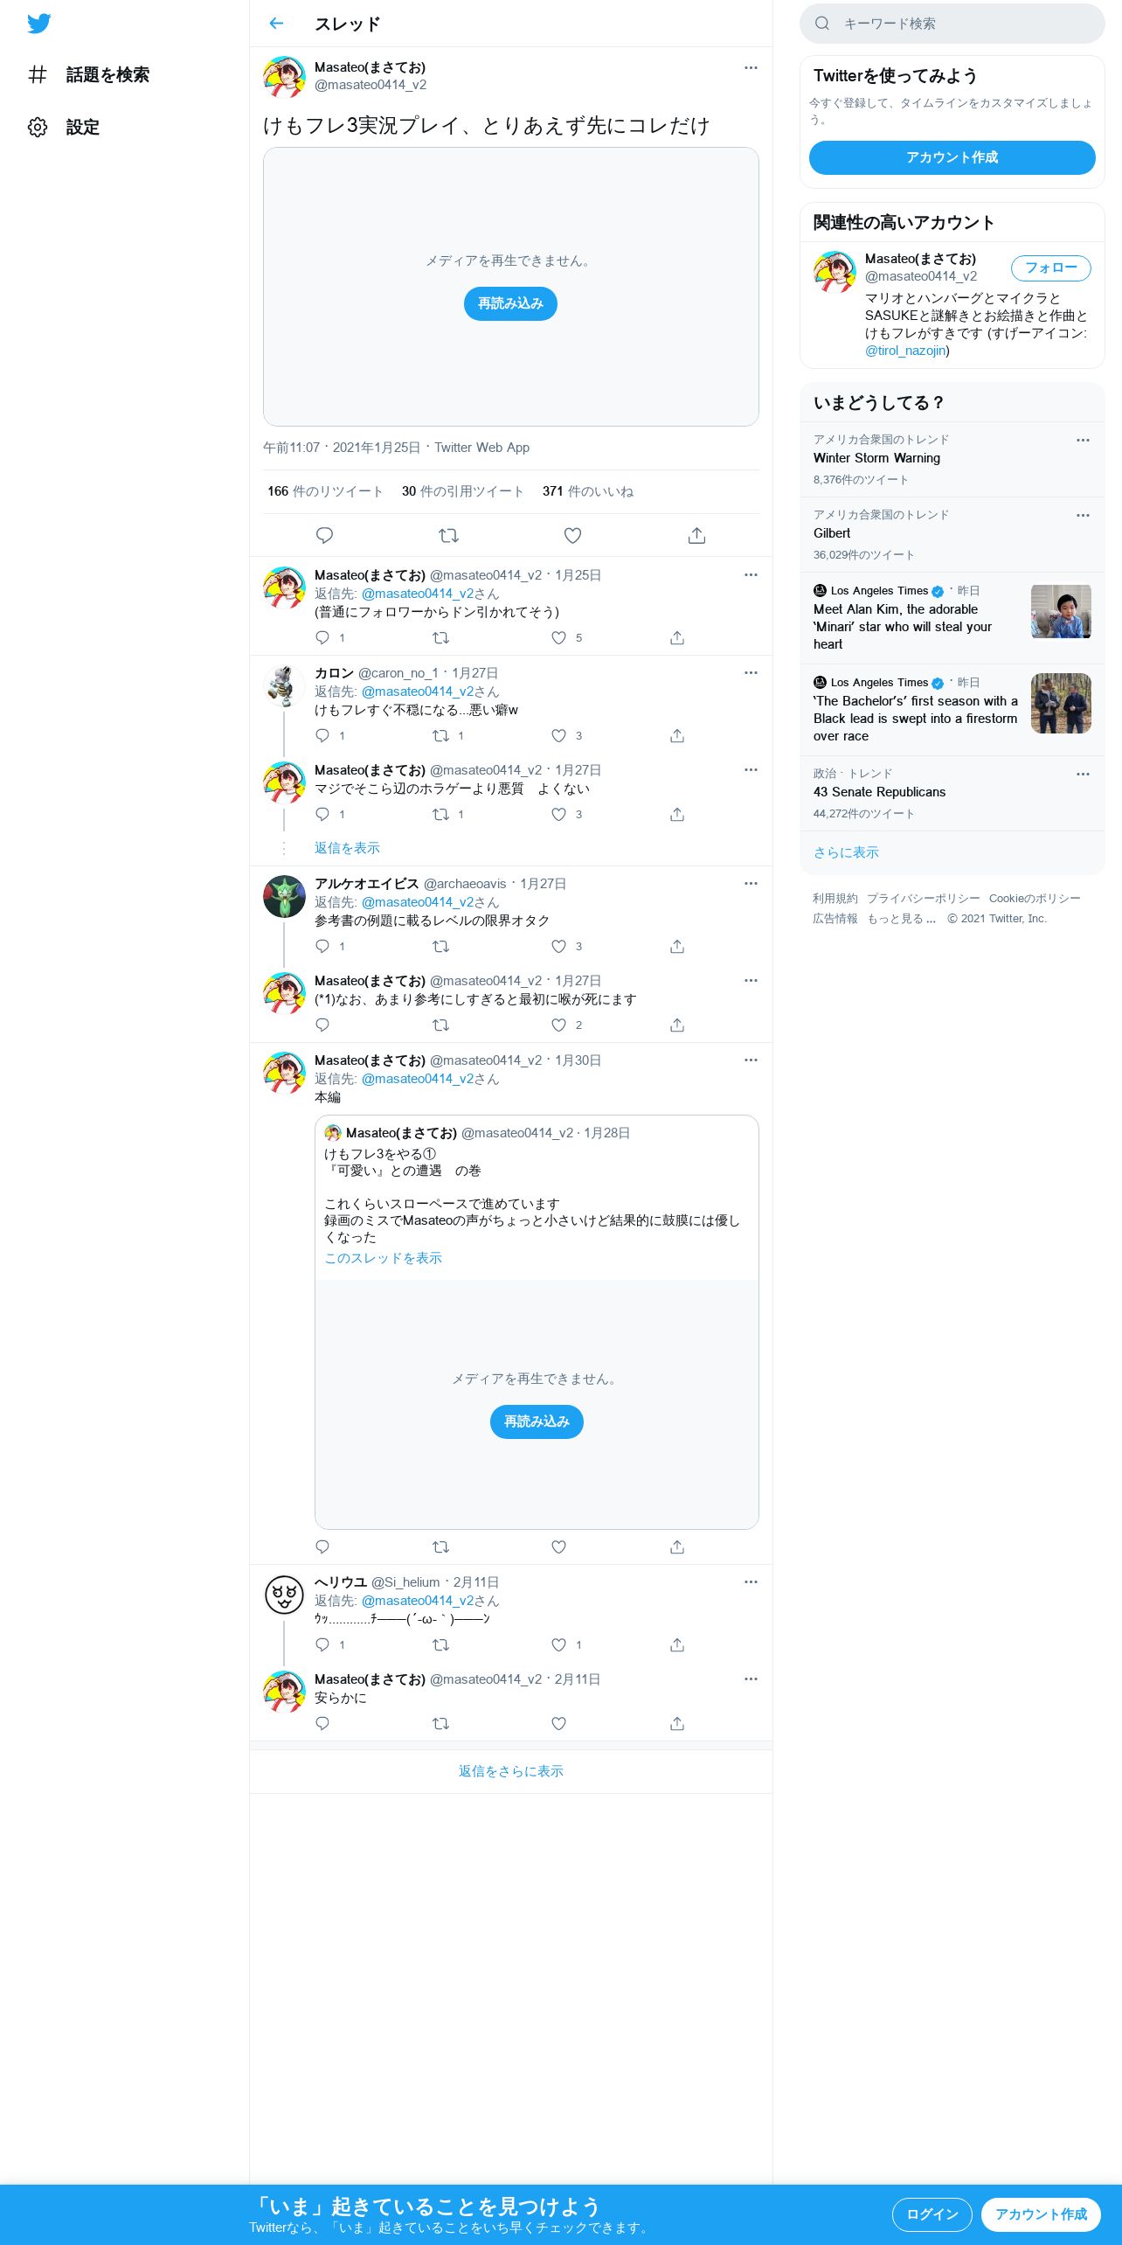Go back using the arrow beside スレッド

coord(276,24)
